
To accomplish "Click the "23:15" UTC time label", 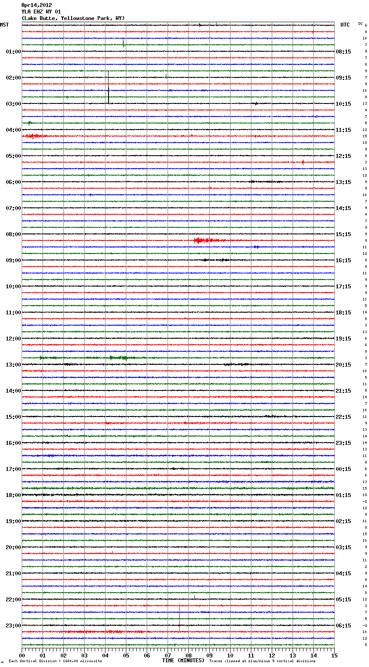I will [343, 443].
